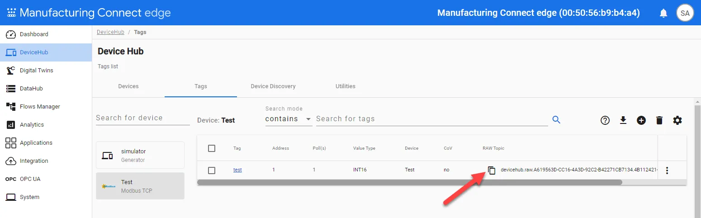Click the Integration cloud upload icon
This screenshot has width=701, height=218.
[11, 161]
